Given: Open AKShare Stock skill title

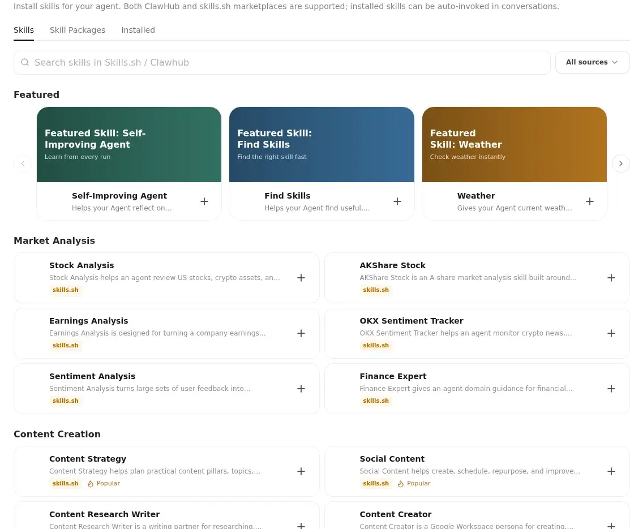Looking at the screenshot, I should tap(392, 265).
